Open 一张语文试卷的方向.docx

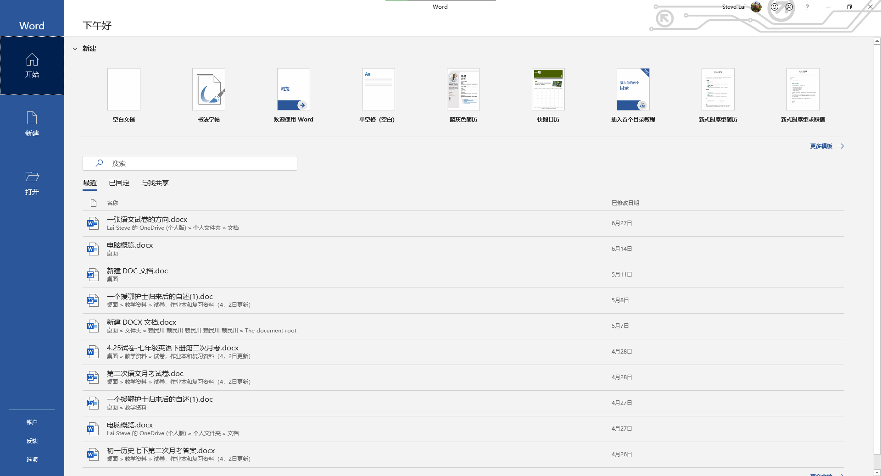click(x=463, y=224)
